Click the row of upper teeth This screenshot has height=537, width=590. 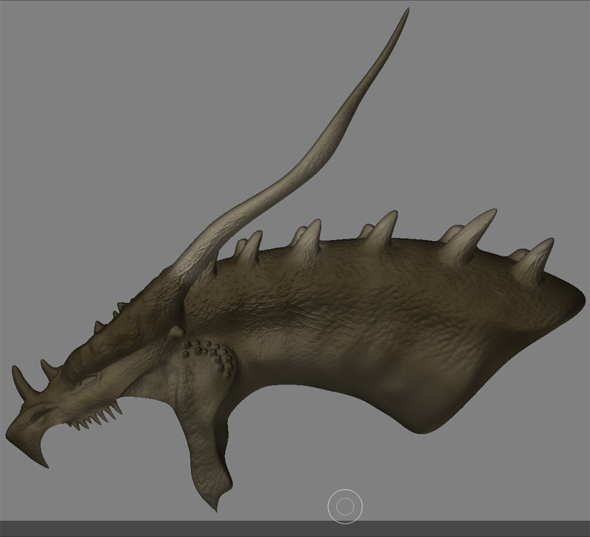click(96, 420)
